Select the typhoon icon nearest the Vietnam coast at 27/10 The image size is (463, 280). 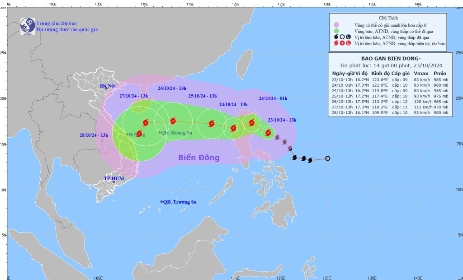(x=146, y=122)
